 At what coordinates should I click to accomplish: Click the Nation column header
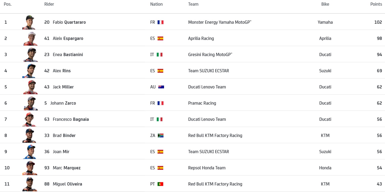coord(156,4)
